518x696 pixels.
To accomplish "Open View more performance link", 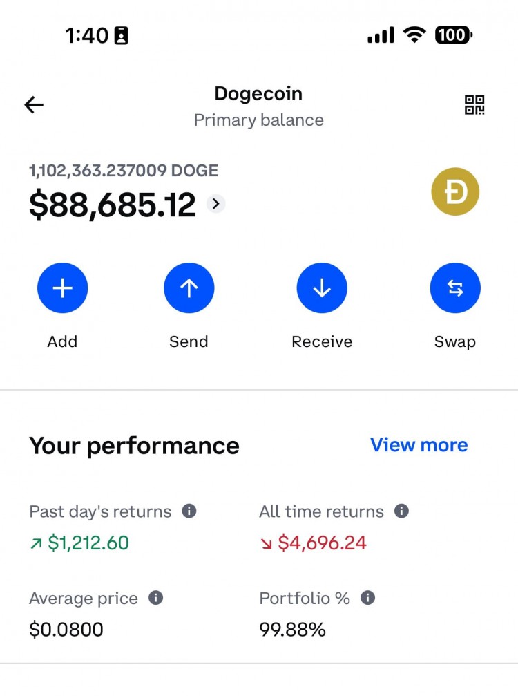I will tap(419, 445).
